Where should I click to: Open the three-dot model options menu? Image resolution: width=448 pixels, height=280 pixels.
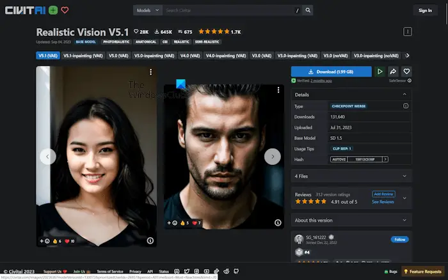click(408, 32)
